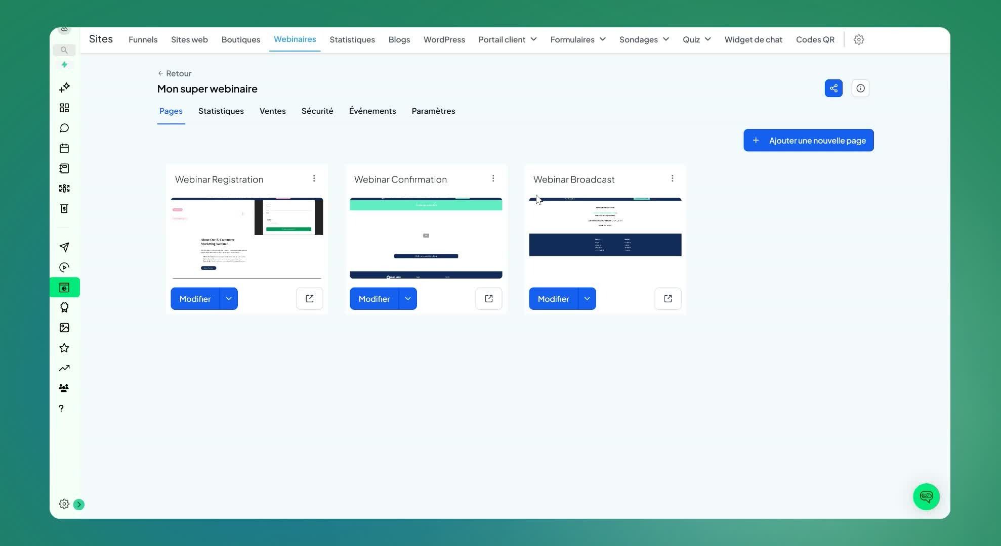
Task: Expand the sidebar with green arrow
Action: [79, 505]
